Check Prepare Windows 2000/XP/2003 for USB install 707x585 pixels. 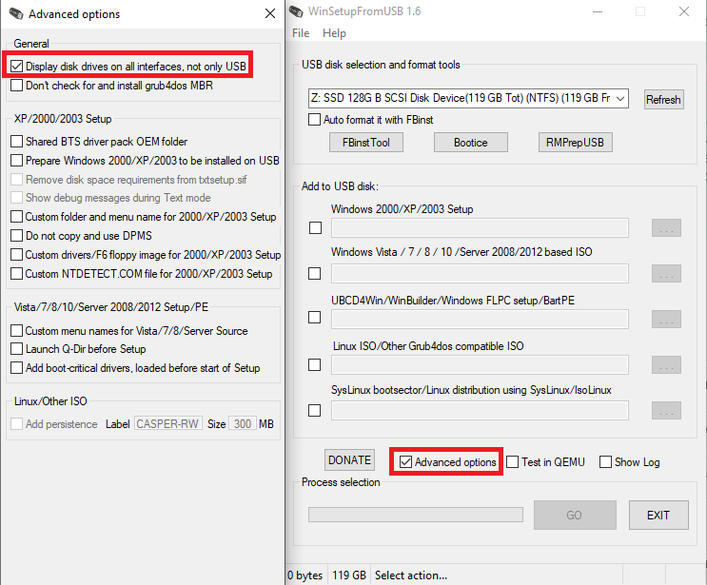click(17, 161)
